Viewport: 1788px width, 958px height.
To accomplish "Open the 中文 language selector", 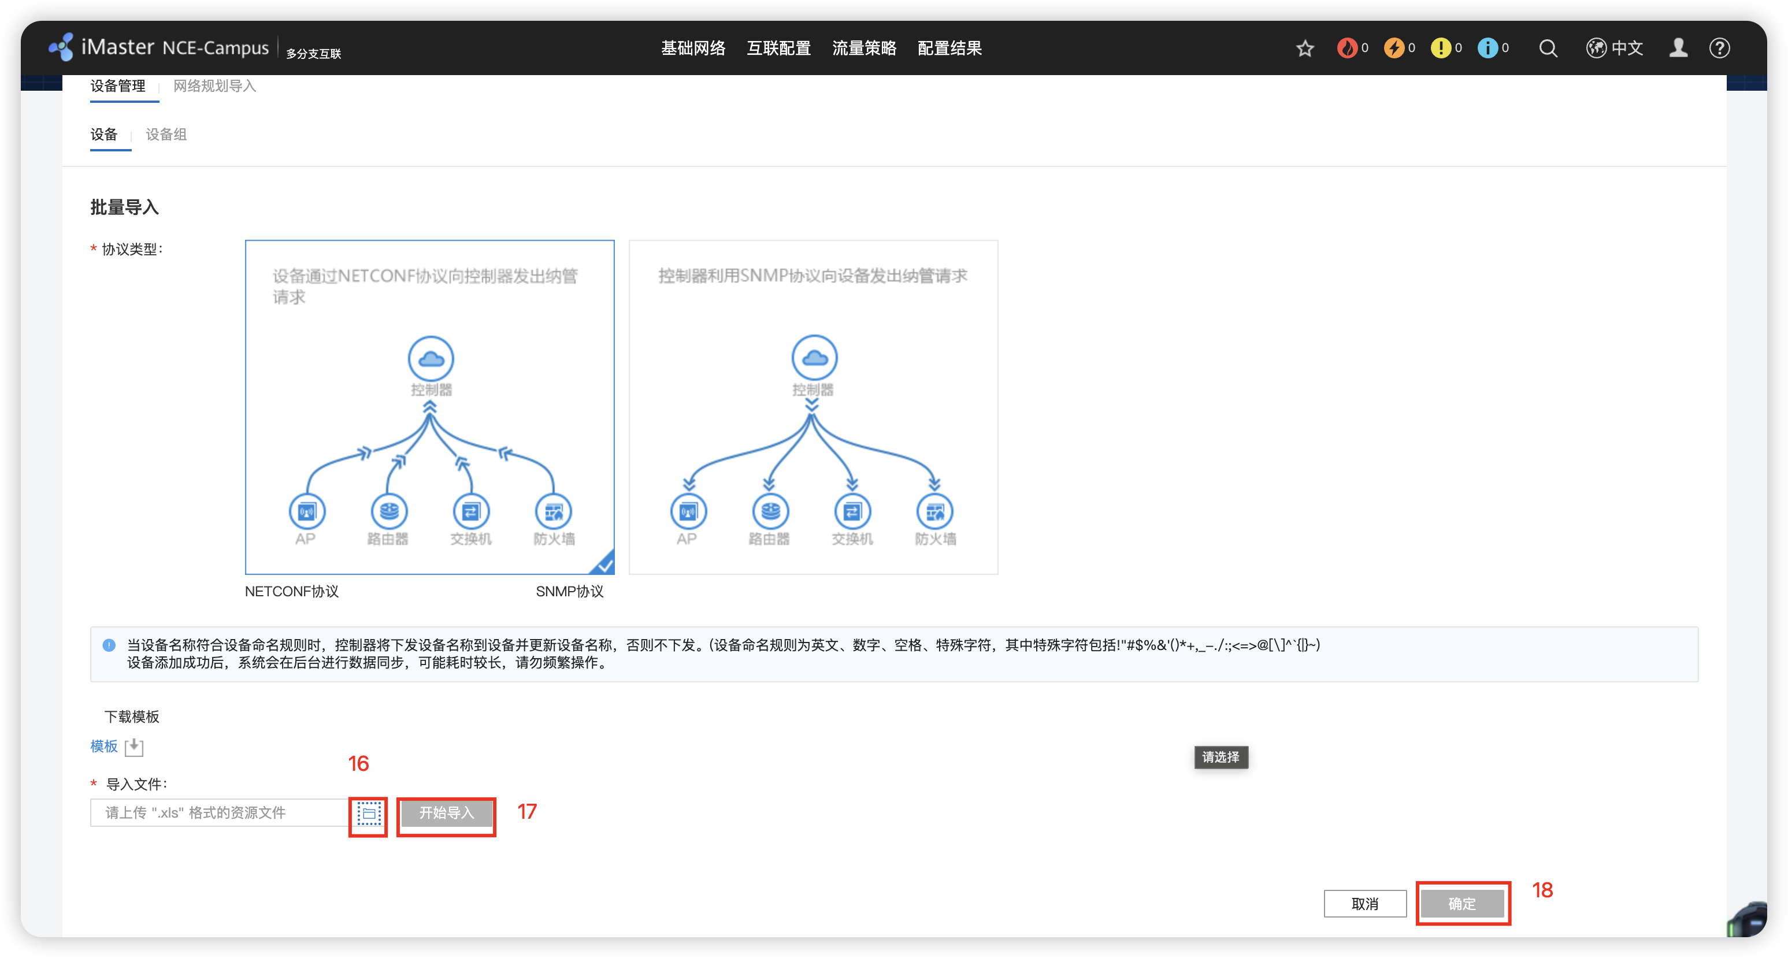I will [x=1615, y=48].
